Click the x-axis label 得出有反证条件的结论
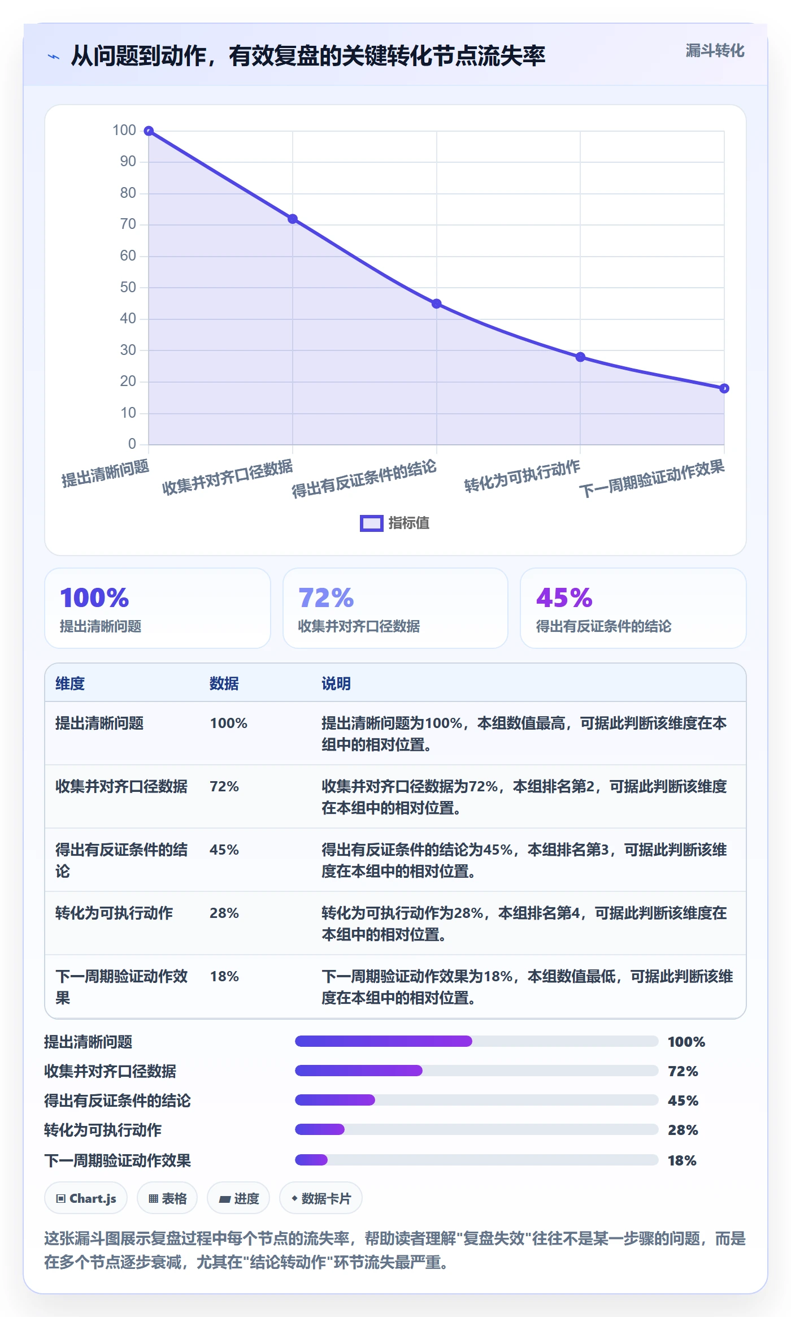 [x=364, y=479]
